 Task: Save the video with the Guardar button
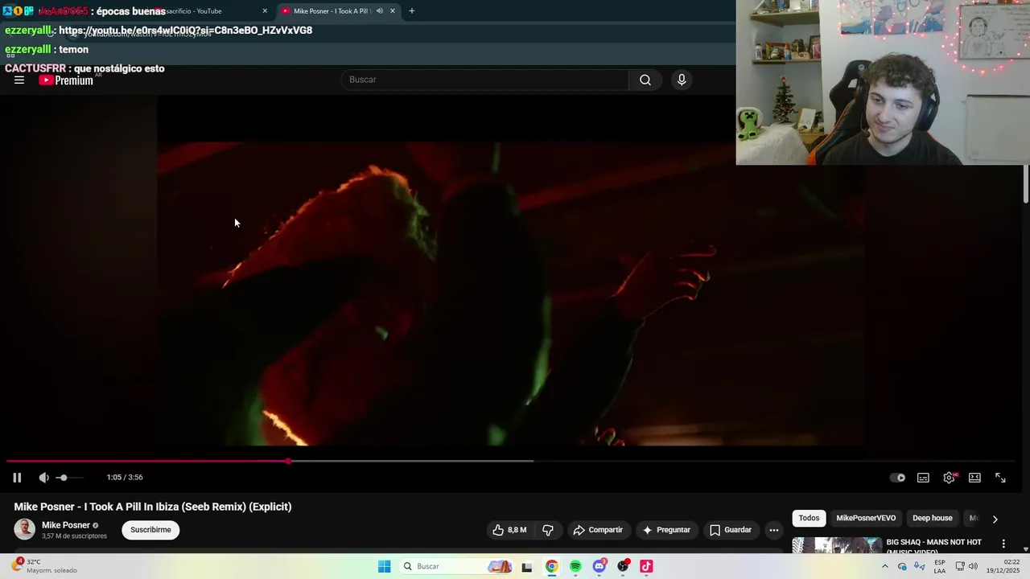(x=731, y=530)
